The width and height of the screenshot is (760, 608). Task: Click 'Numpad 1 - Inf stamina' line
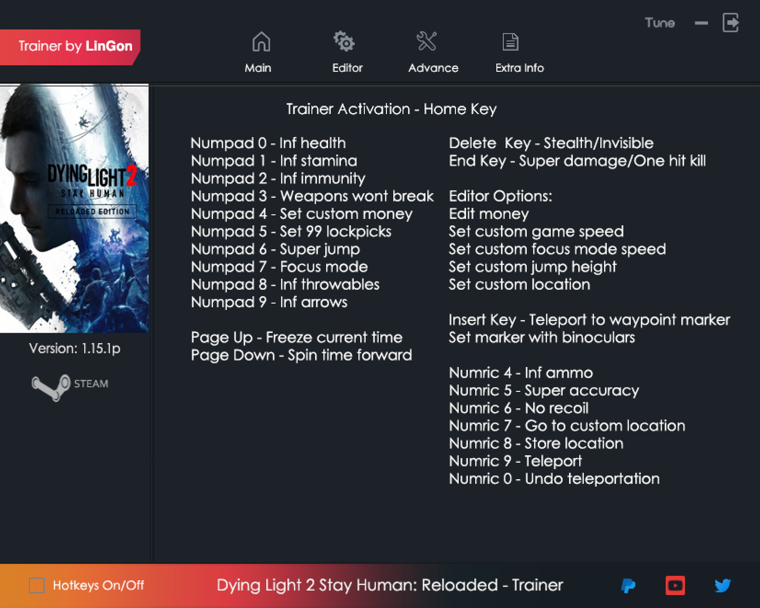274,161
